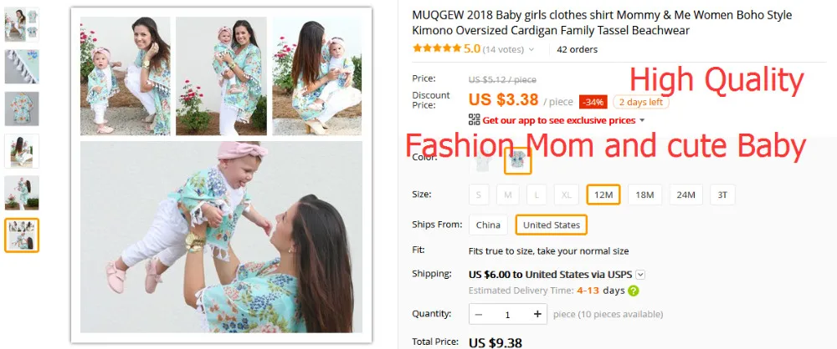The image size is (837, 349).
Task: Choose size 24M
Action: coord(686,195)
